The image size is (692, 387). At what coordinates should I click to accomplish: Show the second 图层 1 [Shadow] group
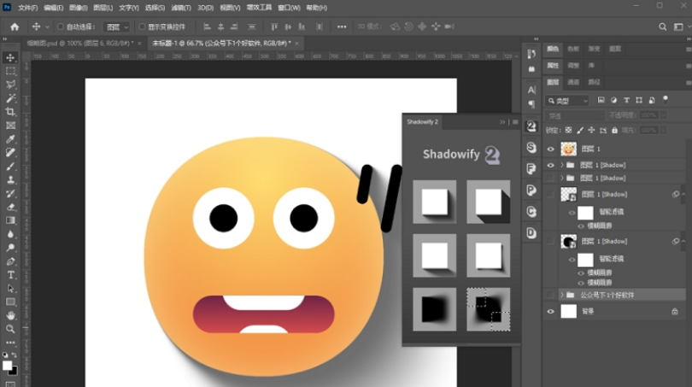pos(550,179)
